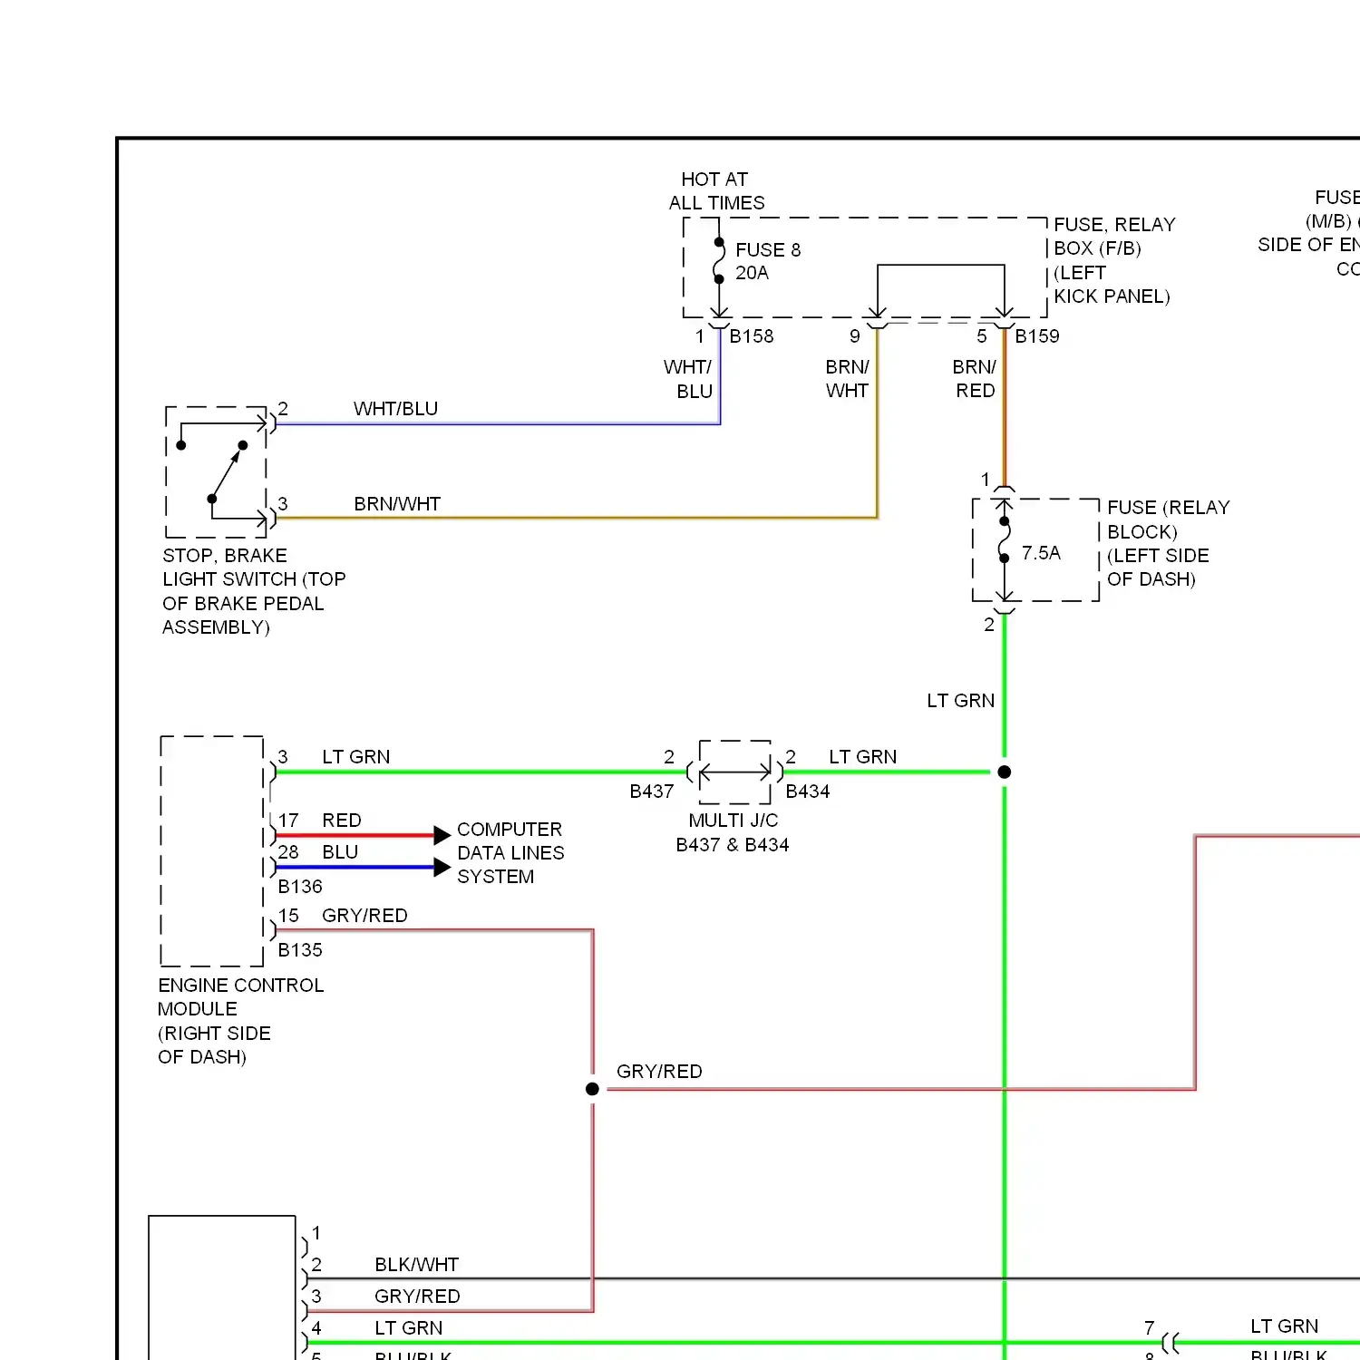Click BRN/WHT label at brake switch pin 3
The width and height of the screenshot is (1360, 1360).
(397, 504)
